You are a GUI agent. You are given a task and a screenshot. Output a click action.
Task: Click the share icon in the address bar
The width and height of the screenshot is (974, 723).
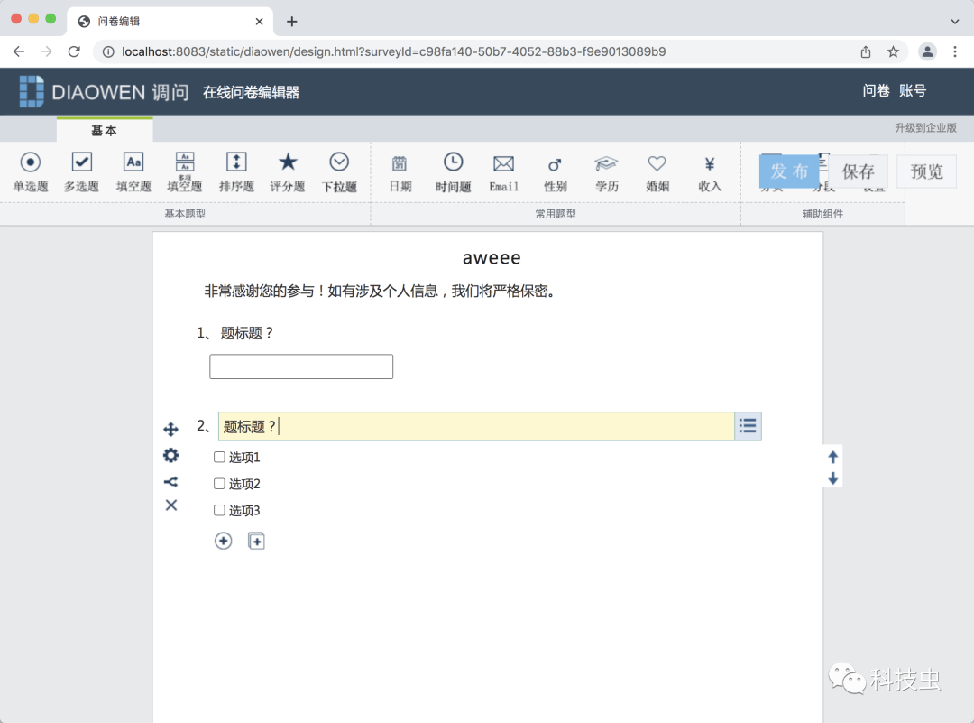[866, 51]
